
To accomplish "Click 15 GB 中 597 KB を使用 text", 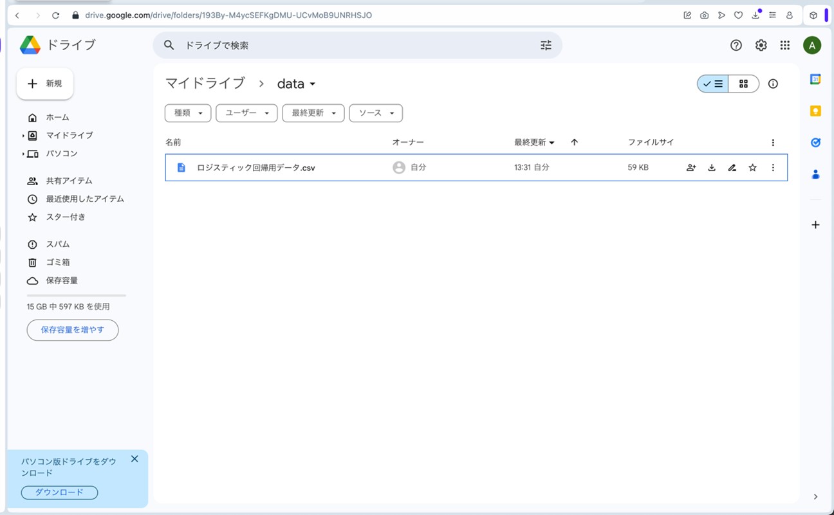I will (x=68, y=307).
